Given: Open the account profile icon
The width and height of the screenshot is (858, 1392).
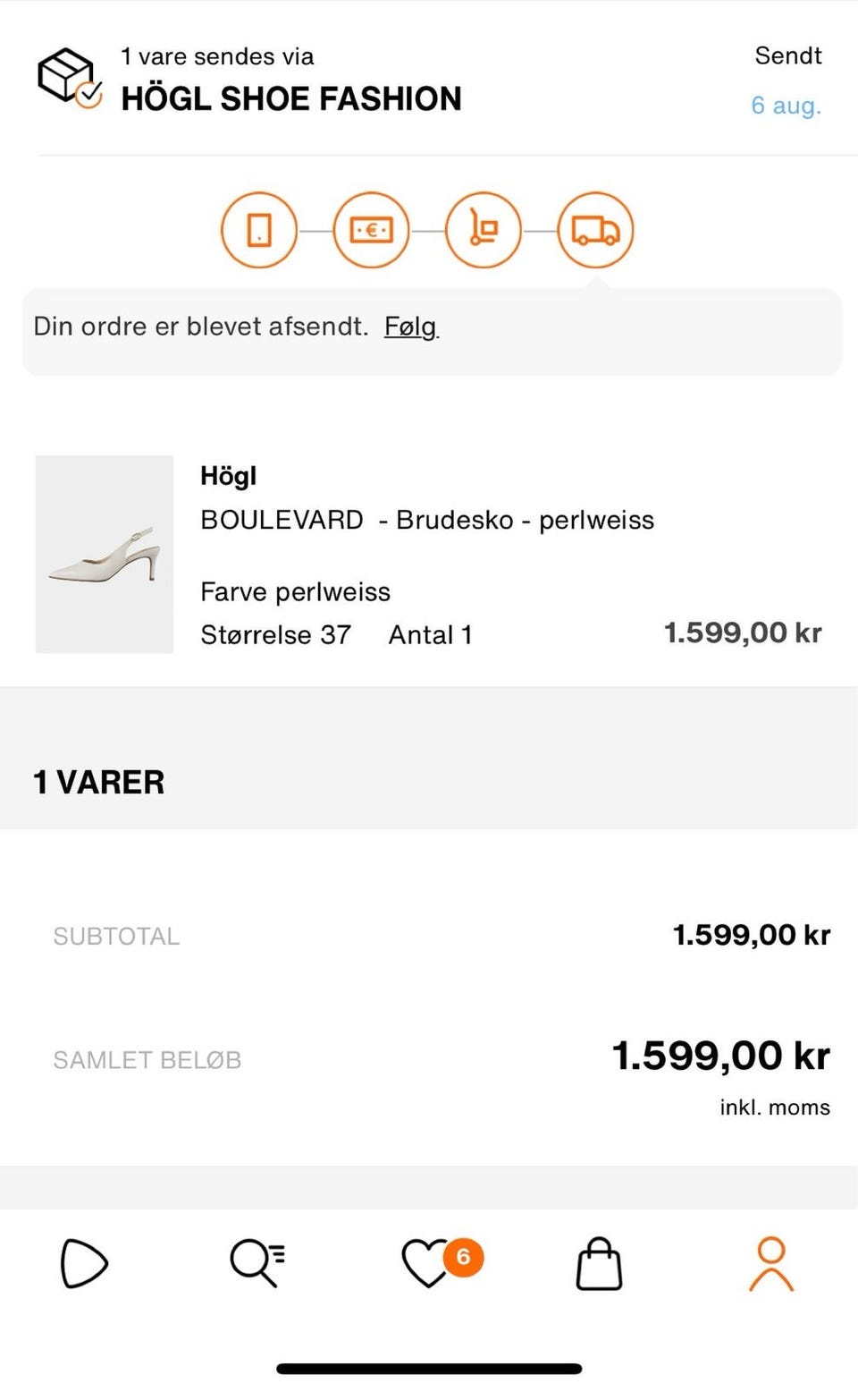Looking at the screenshot, I should coord(770,1263).
